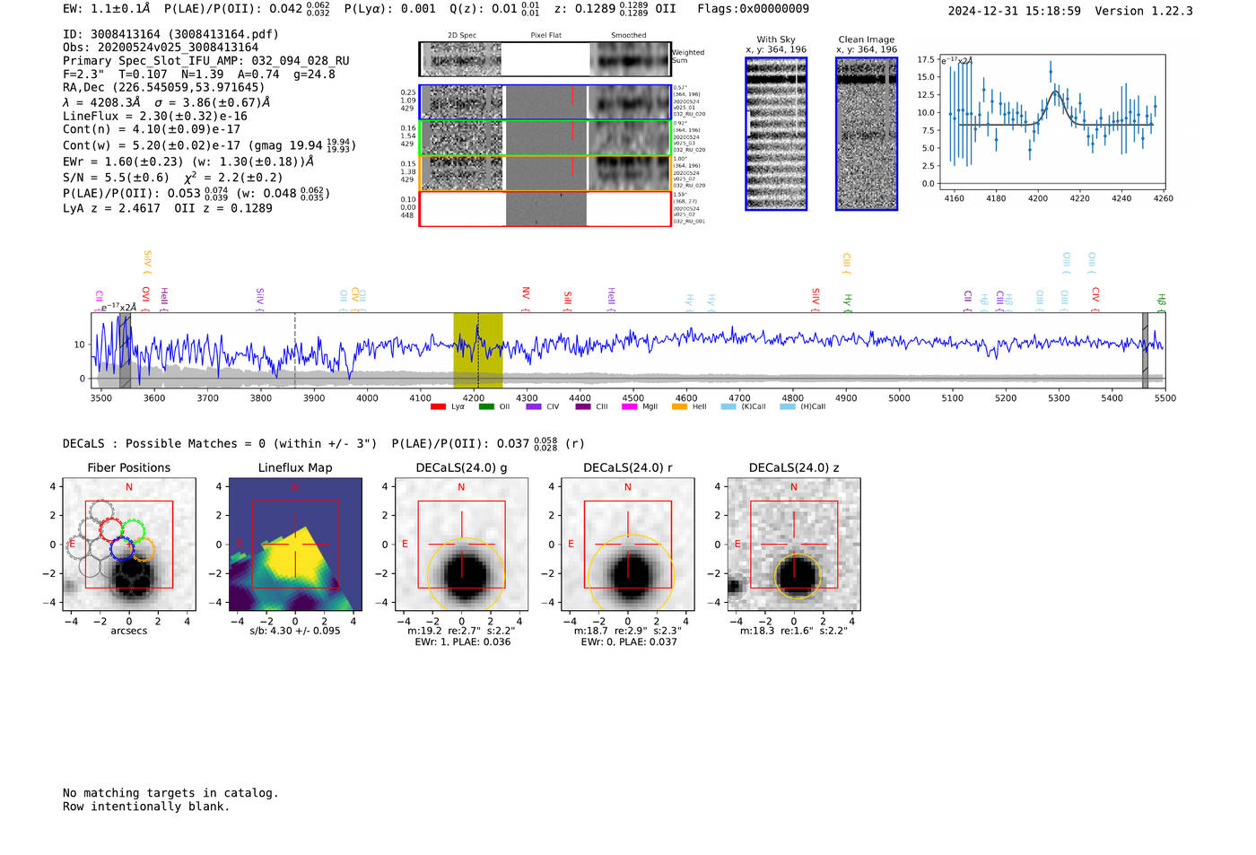Screen dimensions: 1256x855
Task: Click the m:19.2 re:2.7" caption
Action: (461, 631)
